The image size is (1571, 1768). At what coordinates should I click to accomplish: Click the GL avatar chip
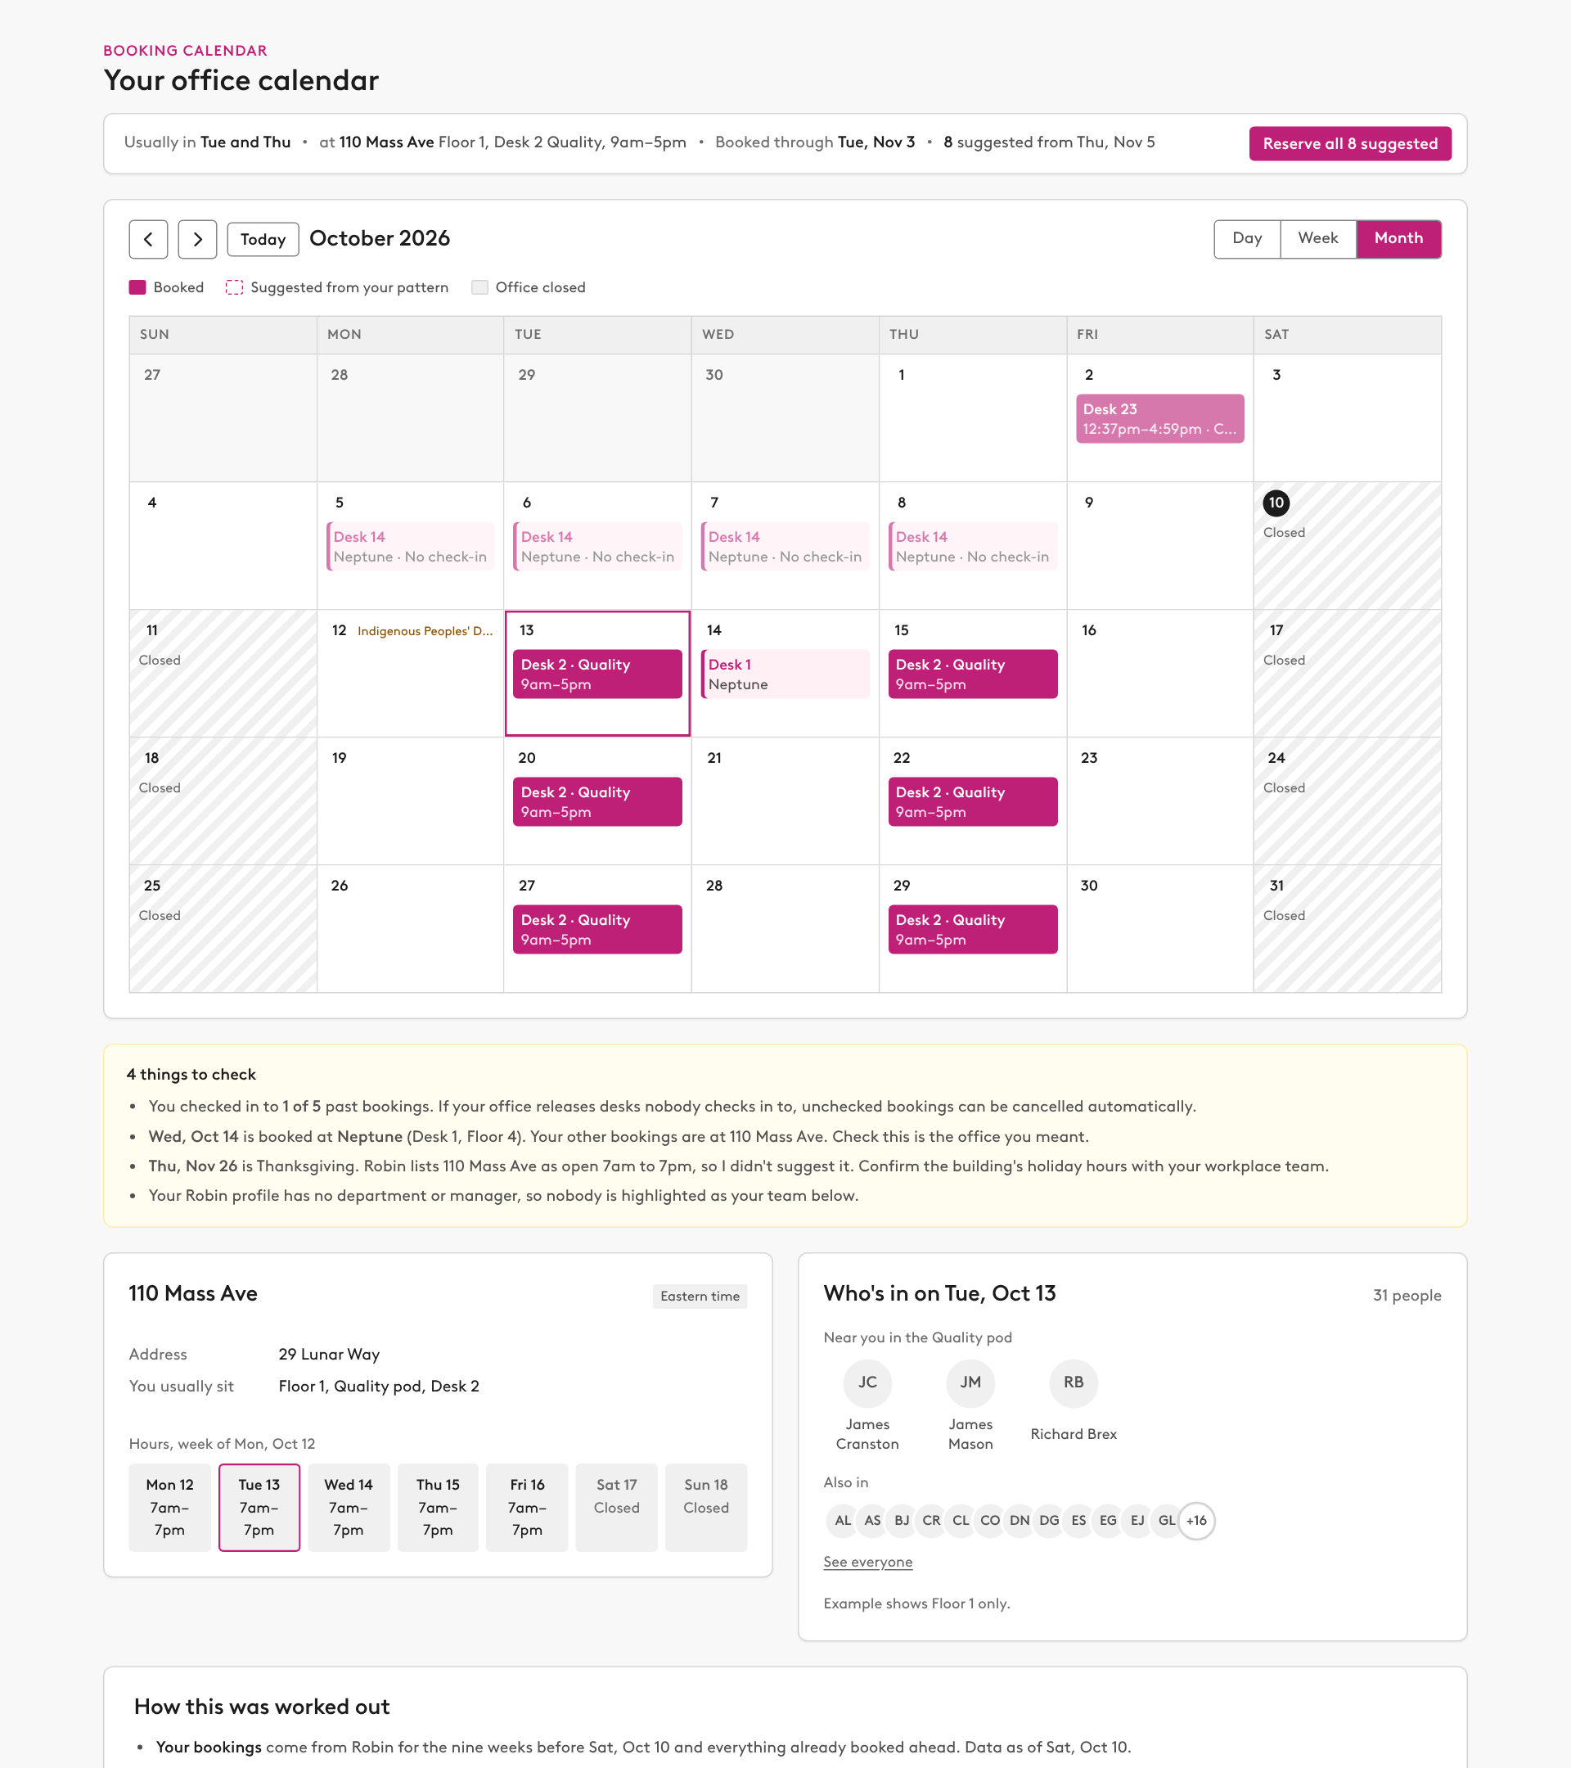pyautogui.click(x=1166, y=1521)
